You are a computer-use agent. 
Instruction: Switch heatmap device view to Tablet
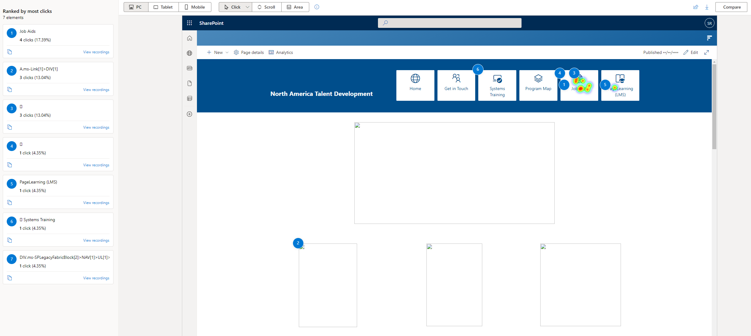tap(163, 7)
